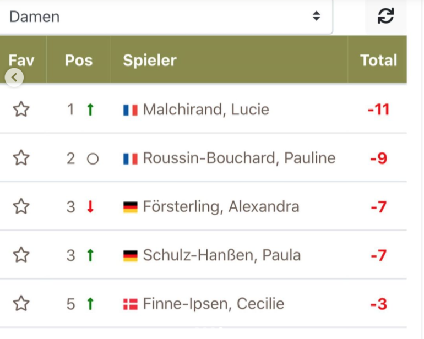Favorite Malchirand, Lucie with the star
The width and height of the screenshot is (424, 339).
click(x=21, y=109)
